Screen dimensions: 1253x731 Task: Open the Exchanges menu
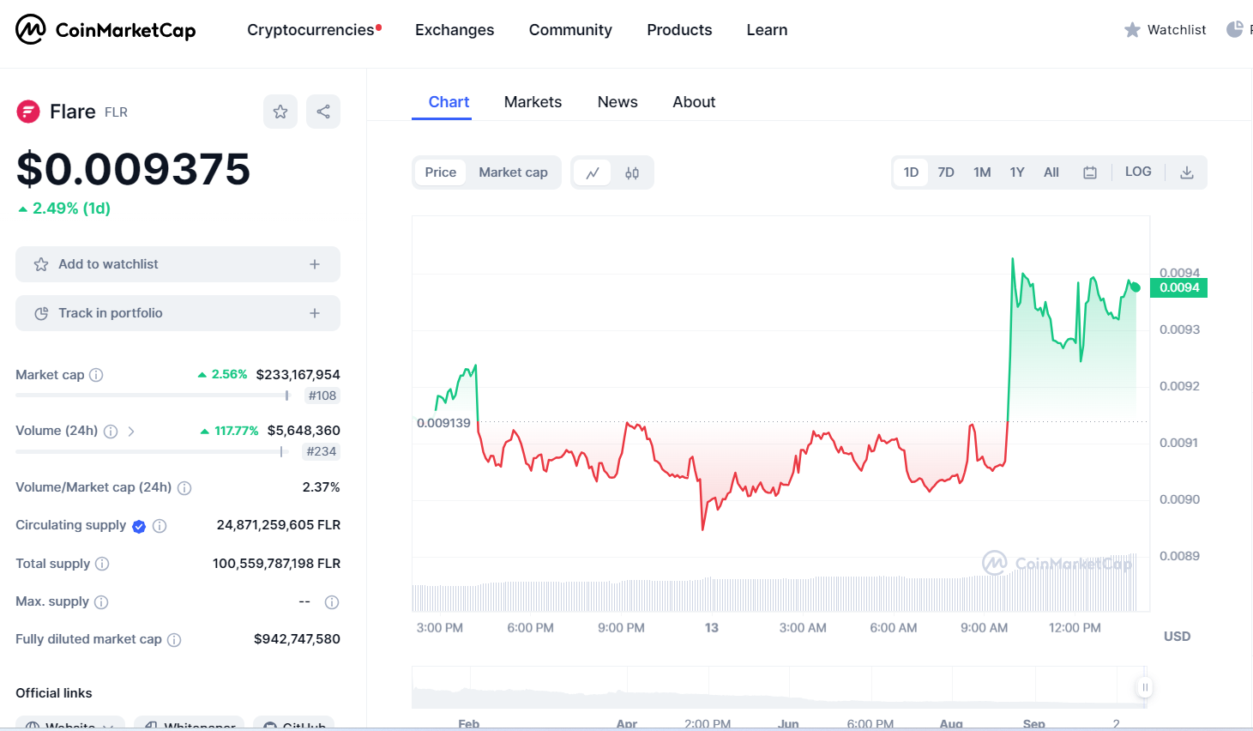pyautogui.click(x=455, y=30)
